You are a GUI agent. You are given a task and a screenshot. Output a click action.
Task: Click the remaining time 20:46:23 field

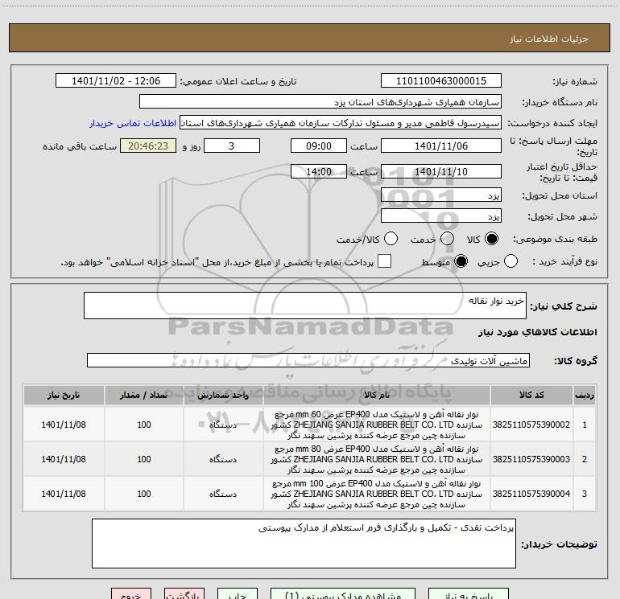click(148, 146)
